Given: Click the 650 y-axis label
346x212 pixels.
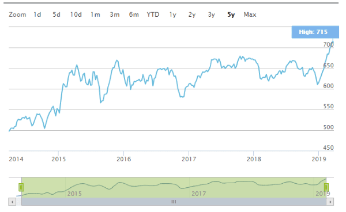Looking at the screenshot, I should (x=328, y=66).
